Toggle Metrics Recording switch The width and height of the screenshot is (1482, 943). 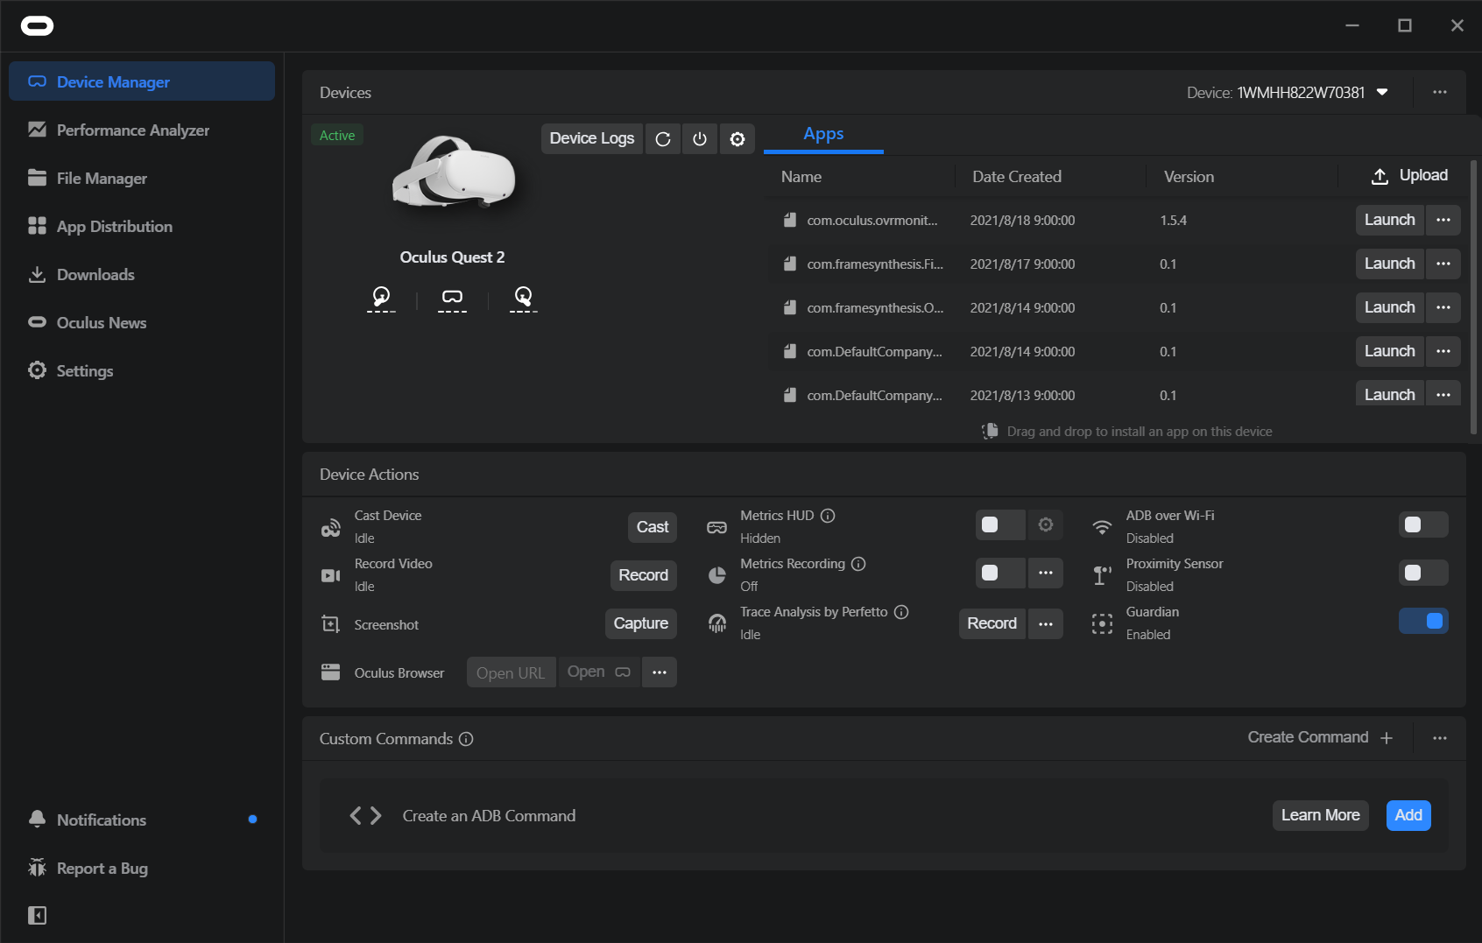click(x=999, y=573)
